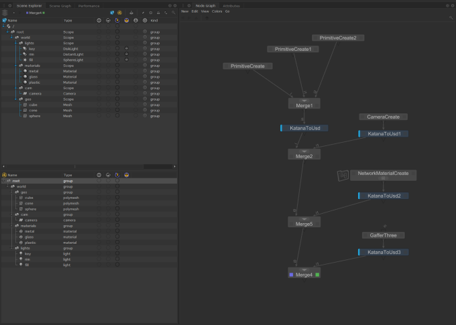Screen dimensions: 456x325
Task: Click the eye visibility column header icon
Action: click(99, 20)
